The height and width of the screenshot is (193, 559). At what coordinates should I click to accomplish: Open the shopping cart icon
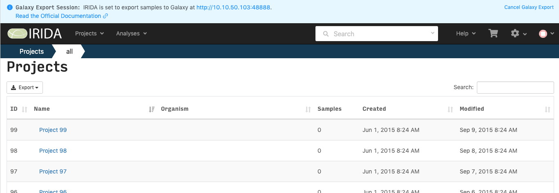(x=493, y=33)
